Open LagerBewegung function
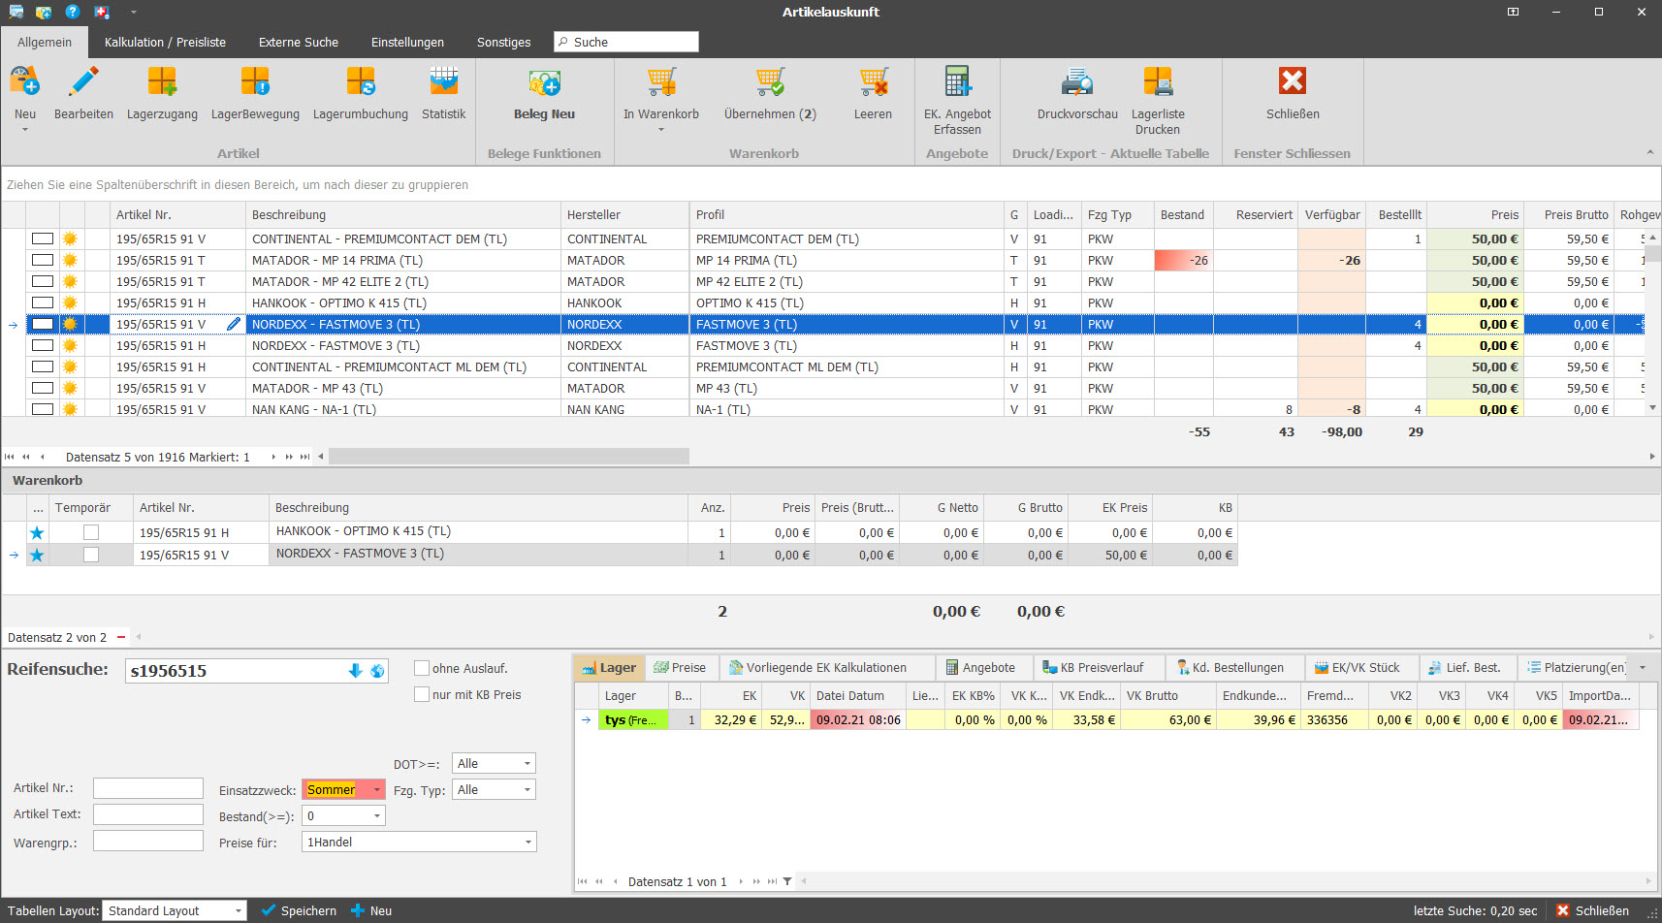This screenshot has height=923, width=1662. (255, 82)
